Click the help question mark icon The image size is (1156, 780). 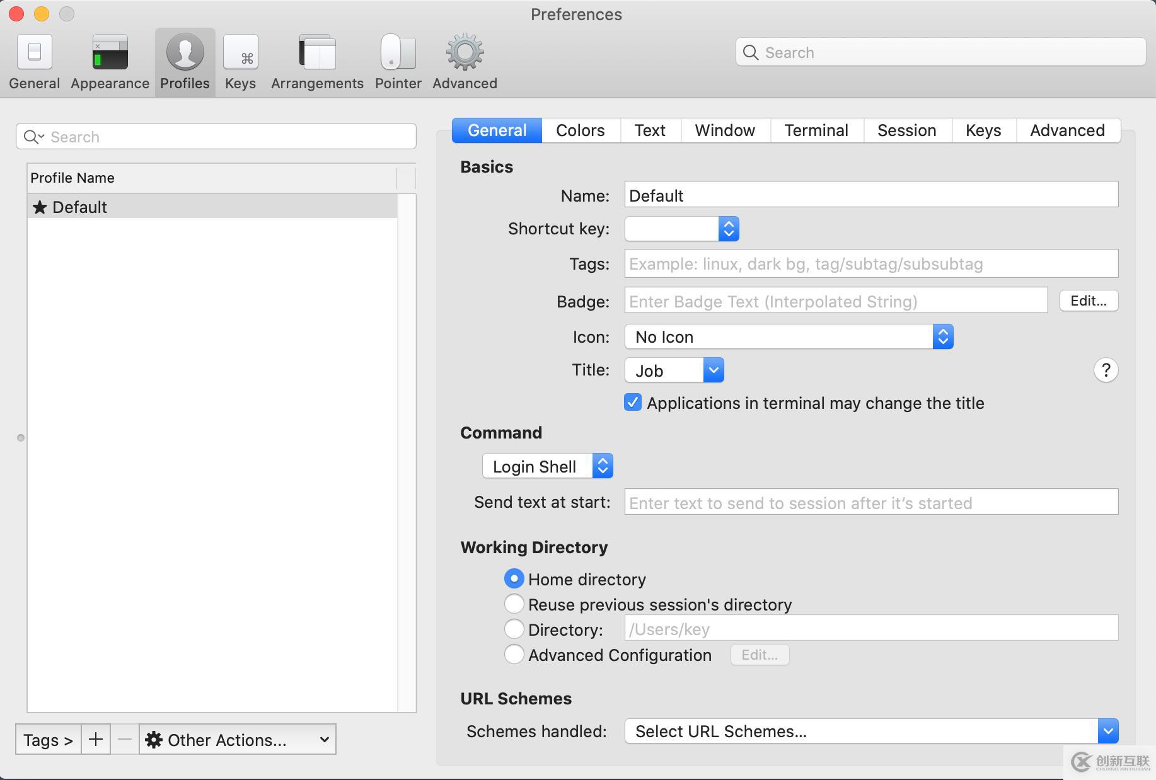1105,370
